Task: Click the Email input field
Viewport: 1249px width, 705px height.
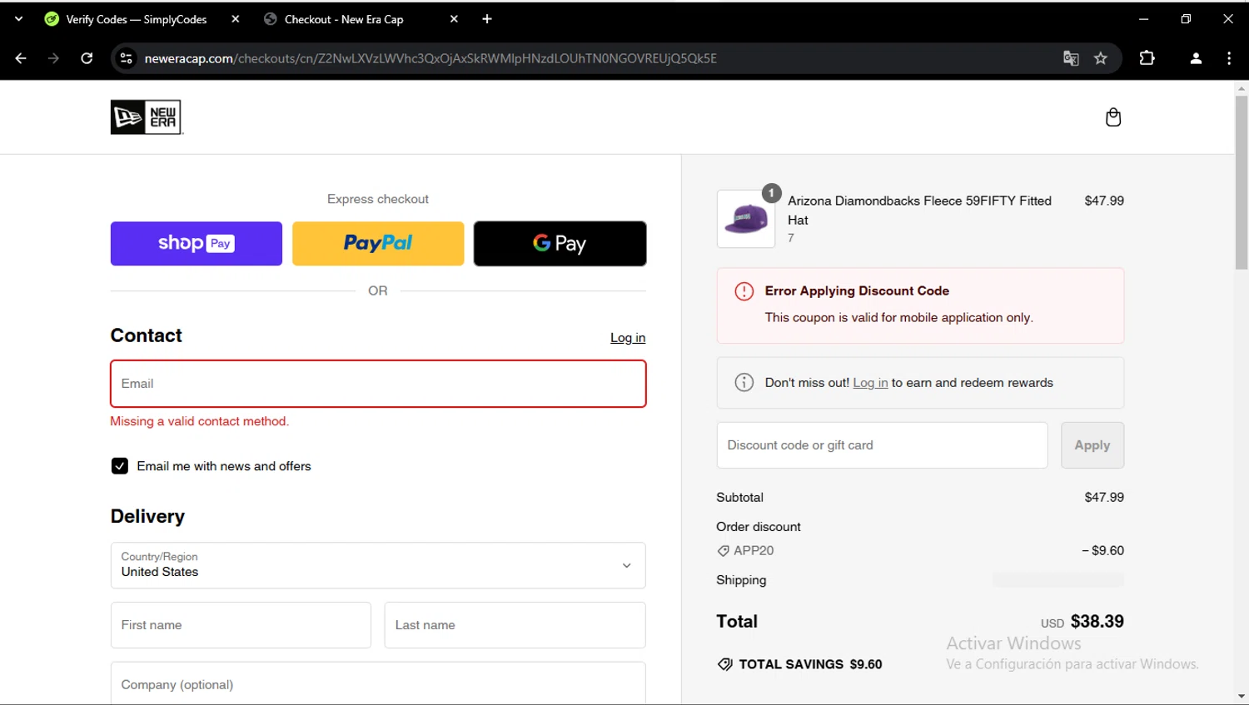Action: (378, 384)
